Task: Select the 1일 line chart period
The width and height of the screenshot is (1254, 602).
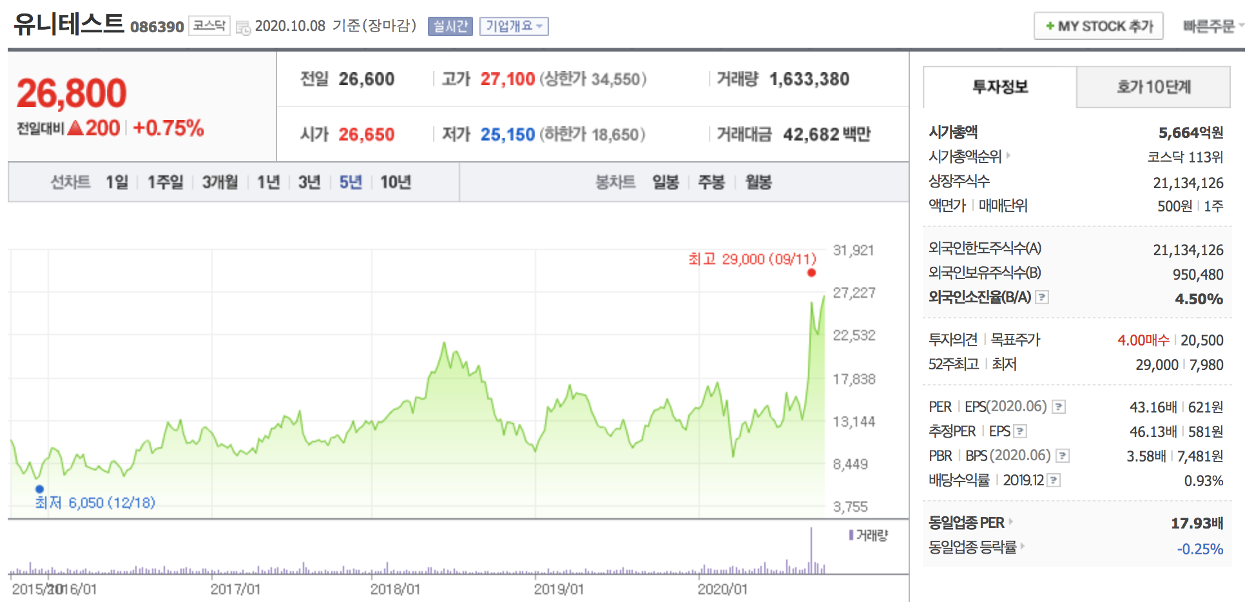Action: pos(117,182)
